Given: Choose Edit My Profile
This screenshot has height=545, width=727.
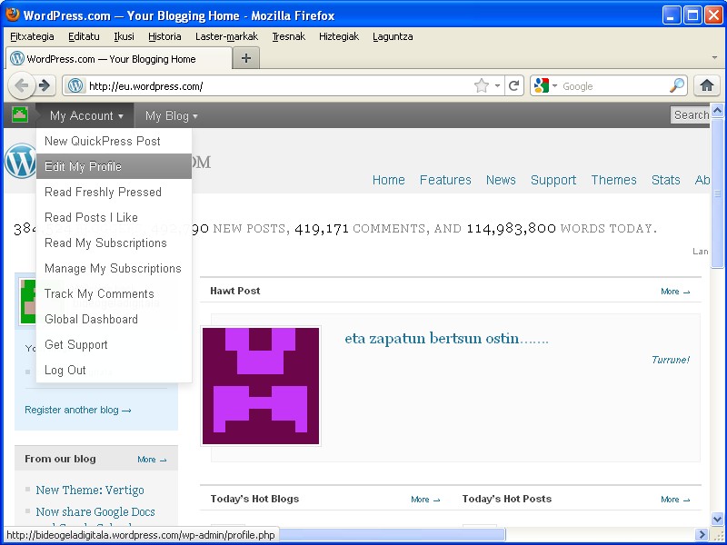Looking at the screenshot, I should coord(115,166).
